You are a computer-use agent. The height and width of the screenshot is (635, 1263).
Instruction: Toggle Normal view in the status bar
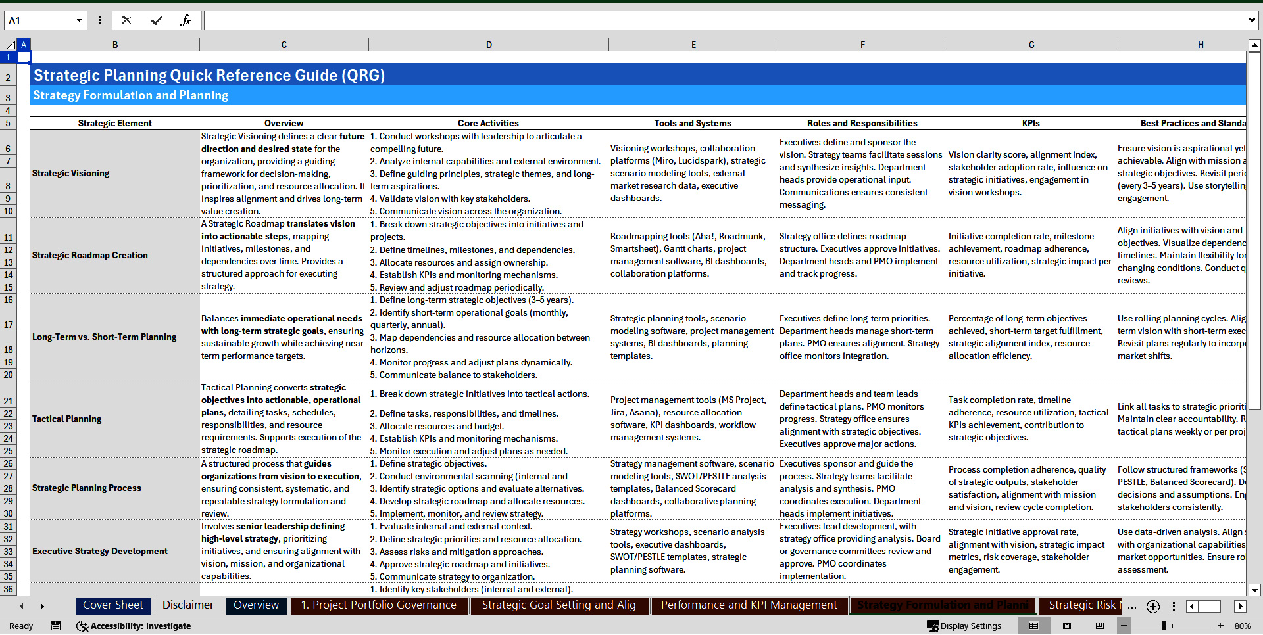1034,626
